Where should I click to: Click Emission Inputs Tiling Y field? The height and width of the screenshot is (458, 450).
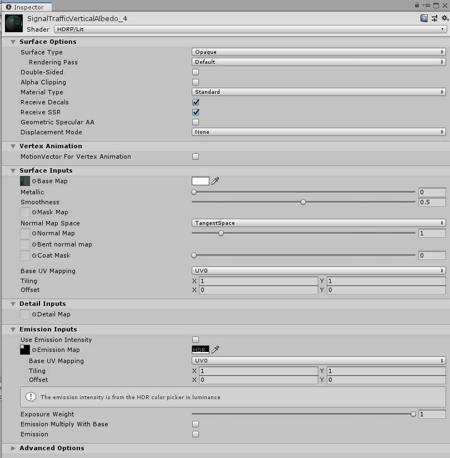[x=386, y=371]
